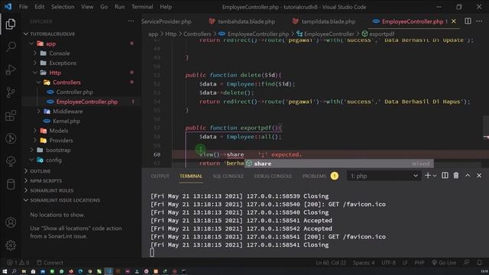This screenshot has width=489, height=275.
Task: Open the Run and Debug view
Action: coord(11,70)
